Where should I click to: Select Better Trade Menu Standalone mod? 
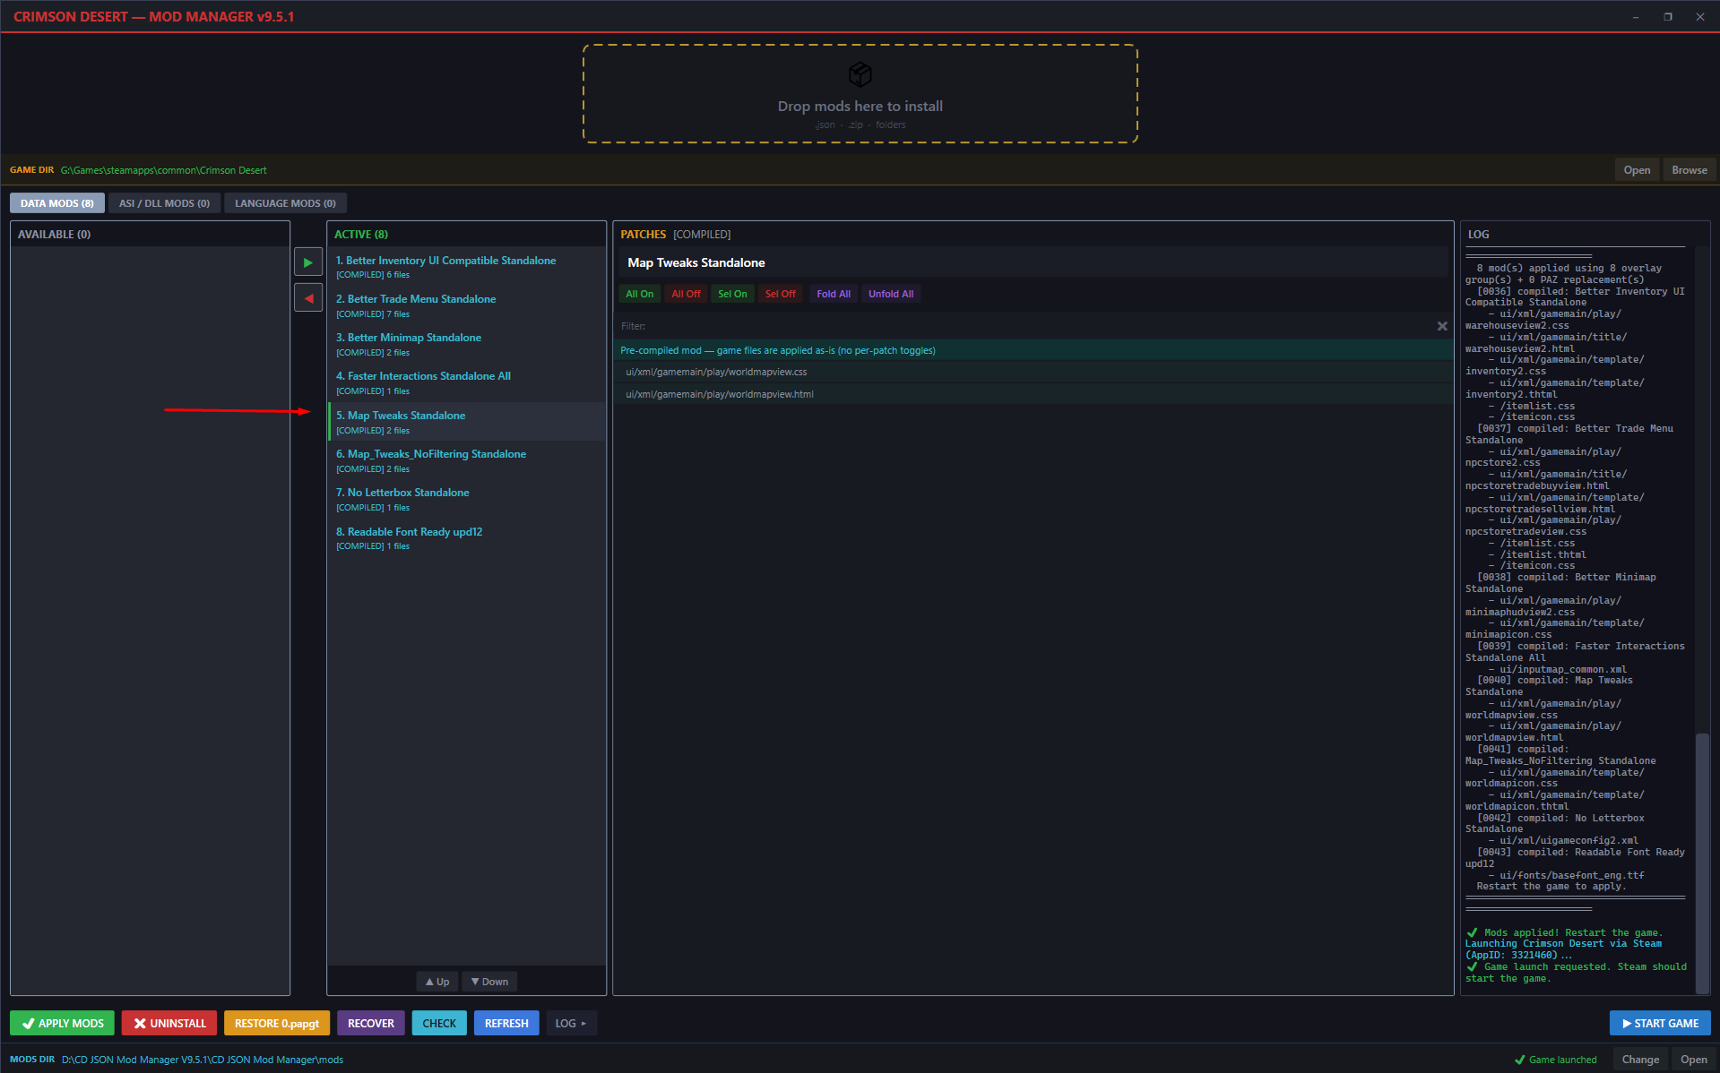[467, 305]
